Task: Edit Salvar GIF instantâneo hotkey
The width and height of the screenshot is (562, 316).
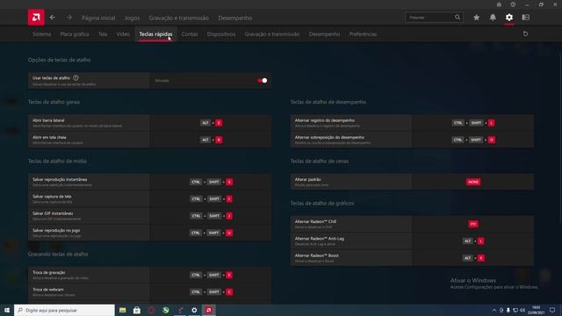Action: (211, 216)
